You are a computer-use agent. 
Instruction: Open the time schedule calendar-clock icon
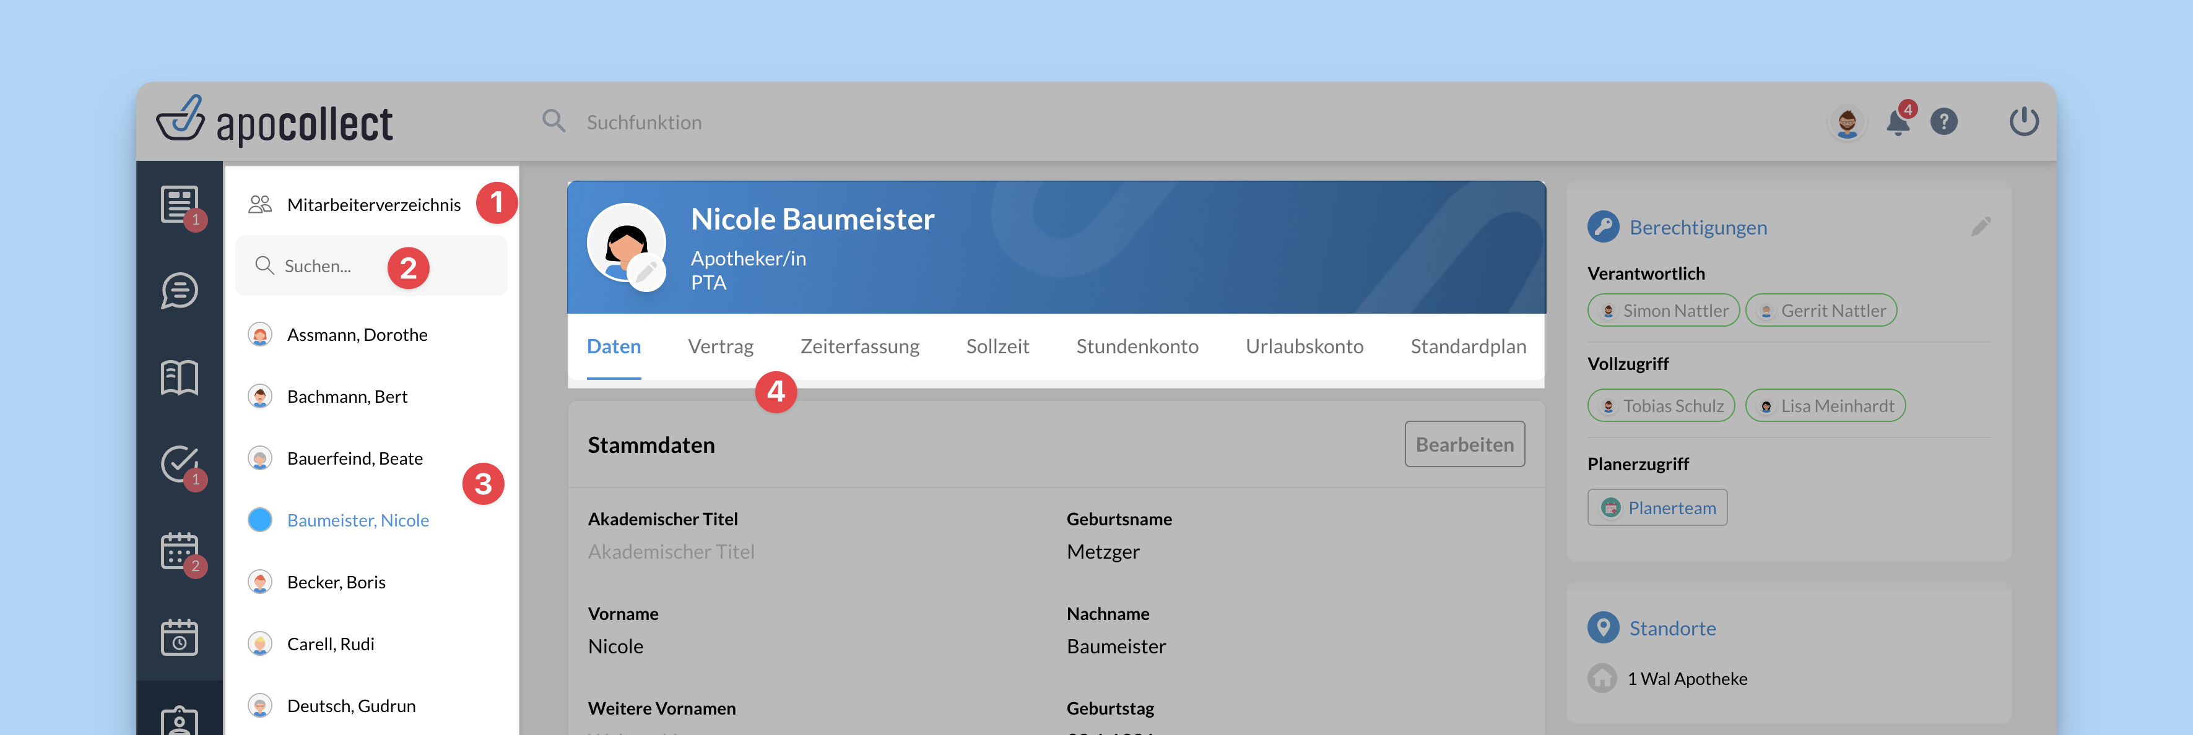[x=180, y=636]
